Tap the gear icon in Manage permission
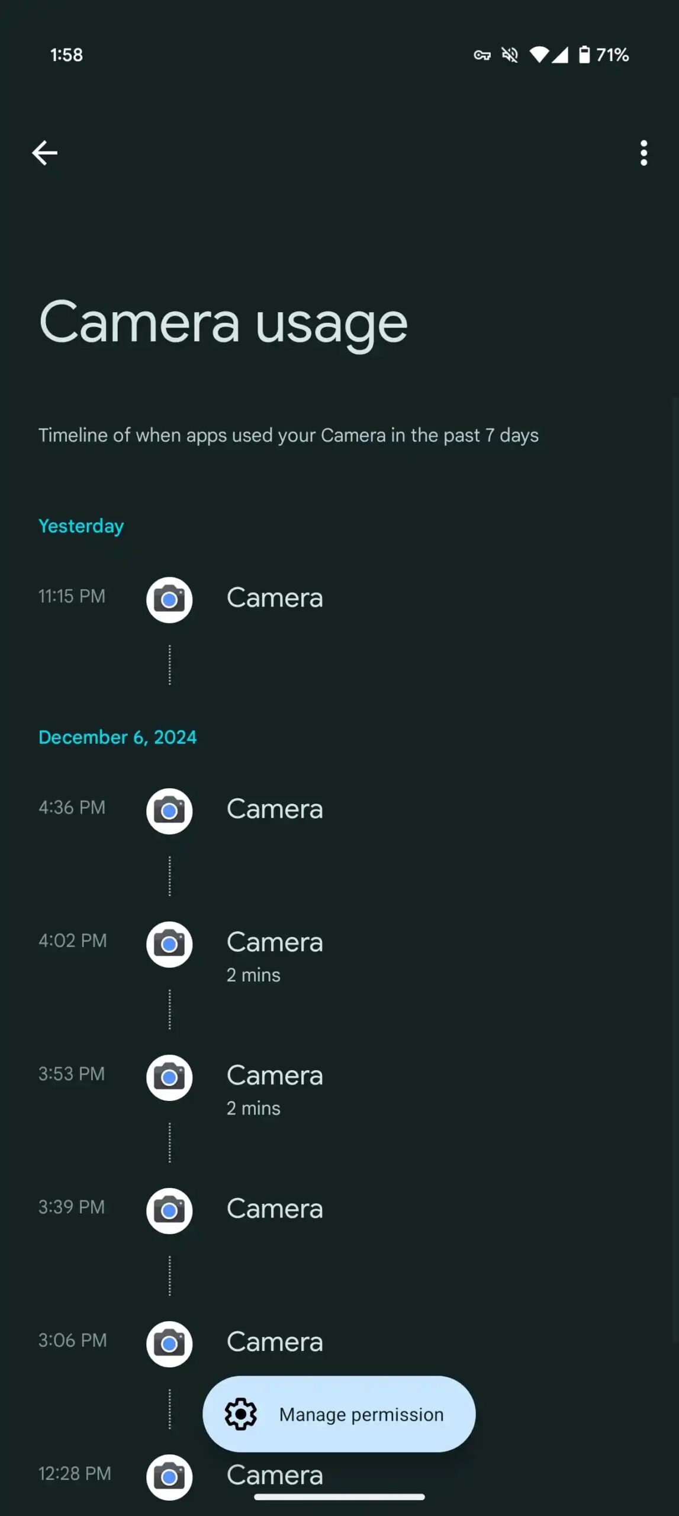The image size is (679, 1516). (x=241, y=1414)
